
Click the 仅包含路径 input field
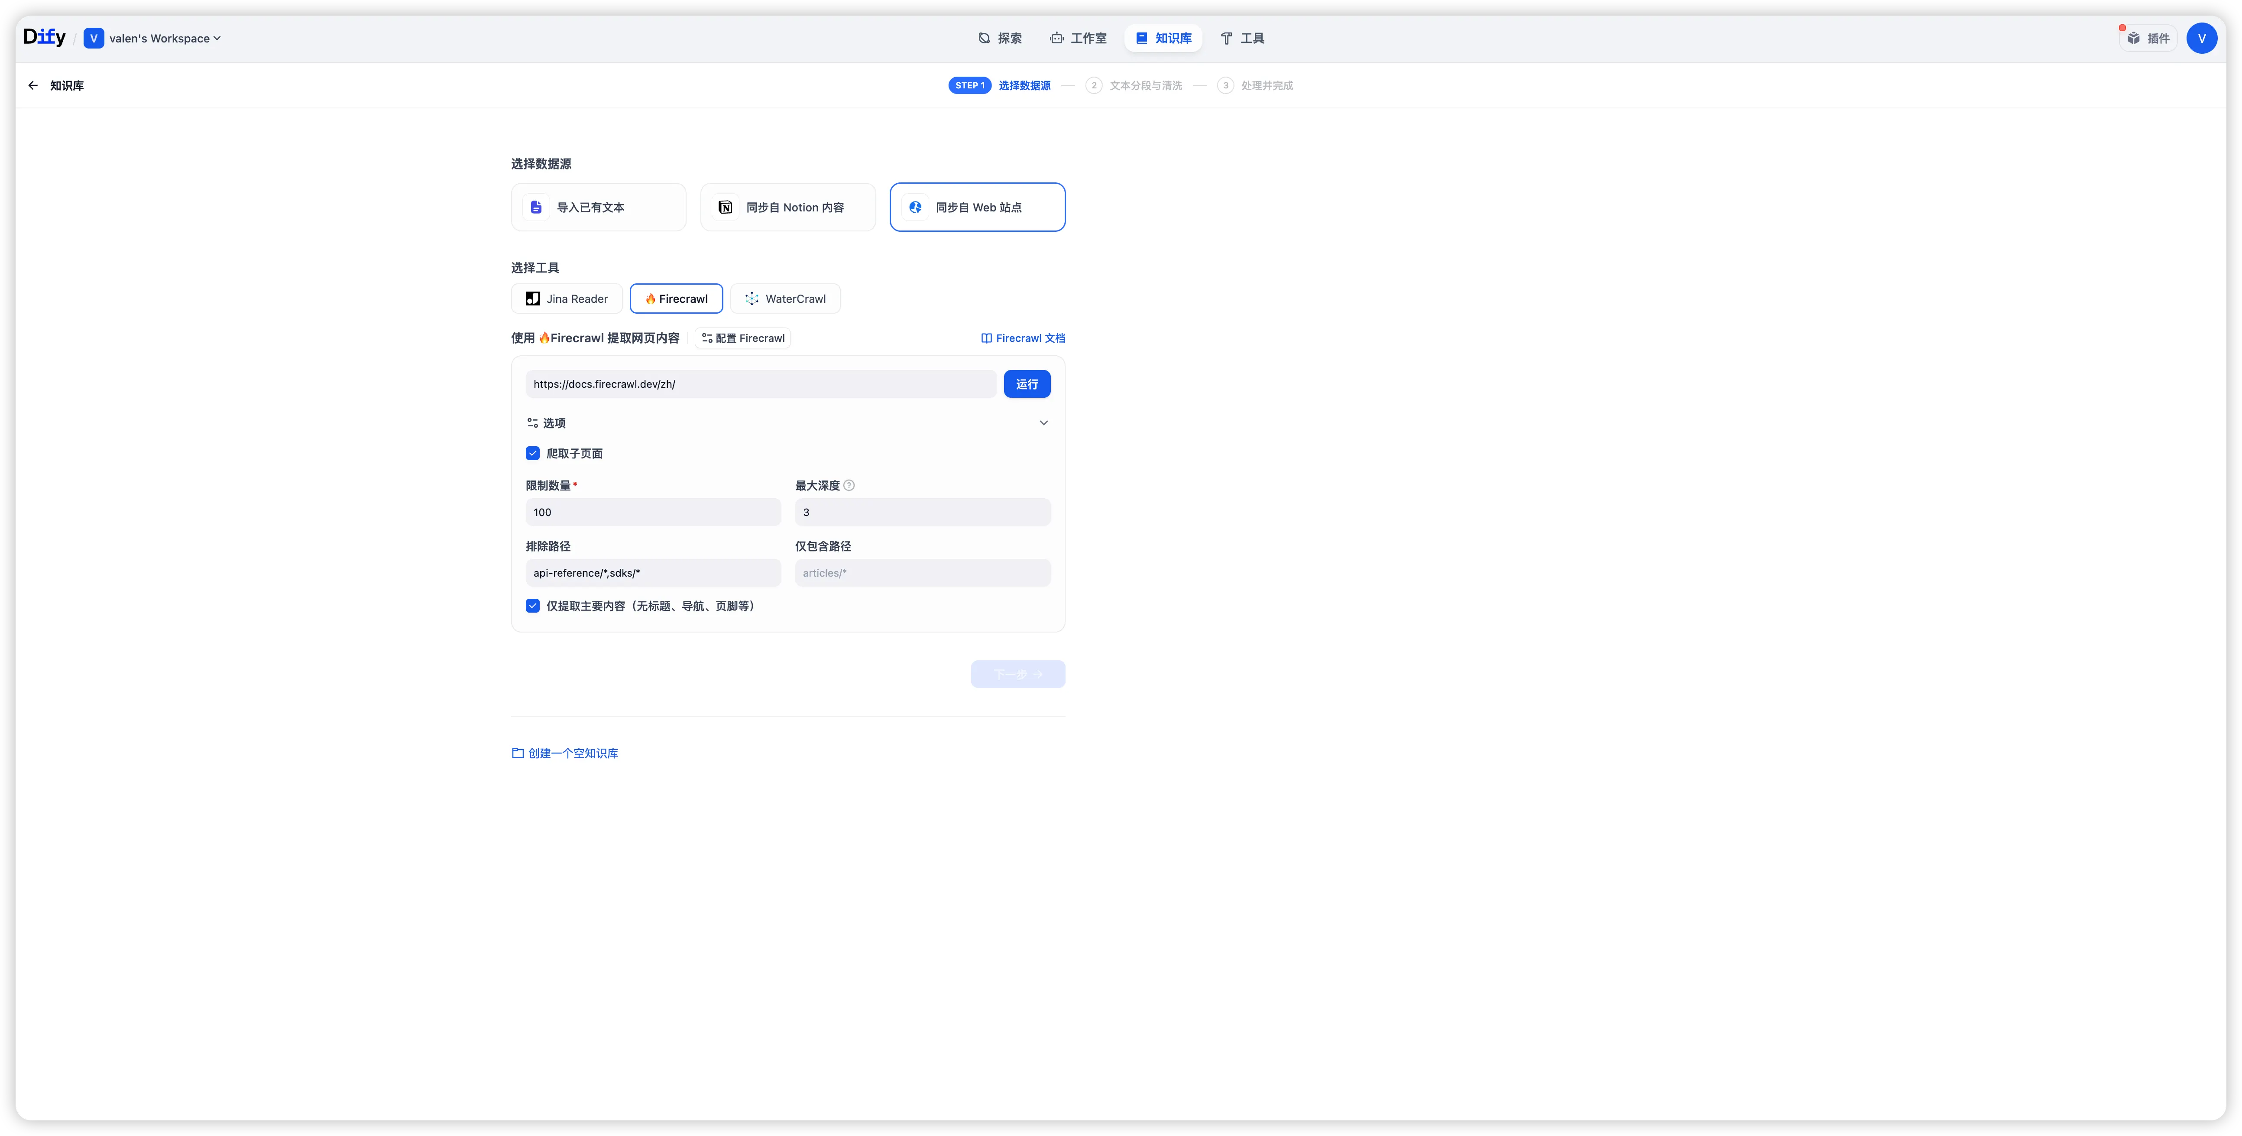pos(922,573)
